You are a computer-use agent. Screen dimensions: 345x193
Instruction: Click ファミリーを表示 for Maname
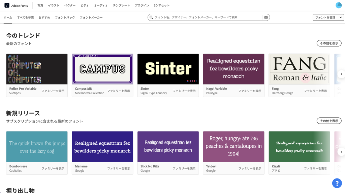[x=119, y=168]
